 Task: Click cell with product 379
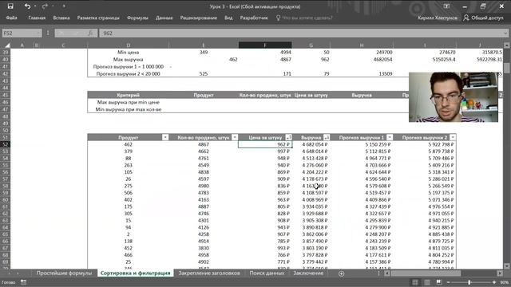click(128, 151)
